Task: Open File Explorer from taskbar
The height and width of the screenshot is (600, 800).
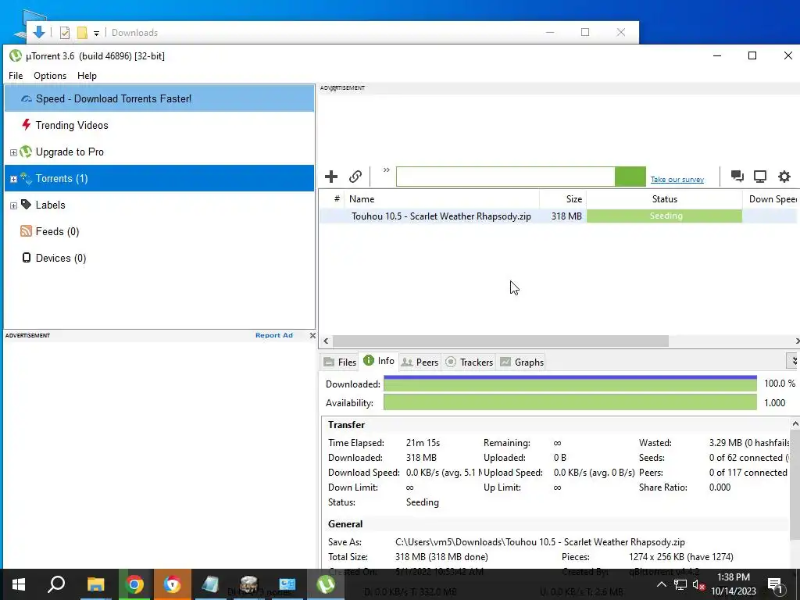Action: click(x=95, y=584)
